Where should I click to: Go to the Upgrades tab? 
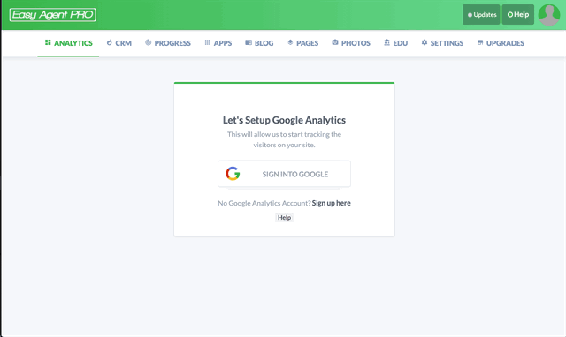501,43
